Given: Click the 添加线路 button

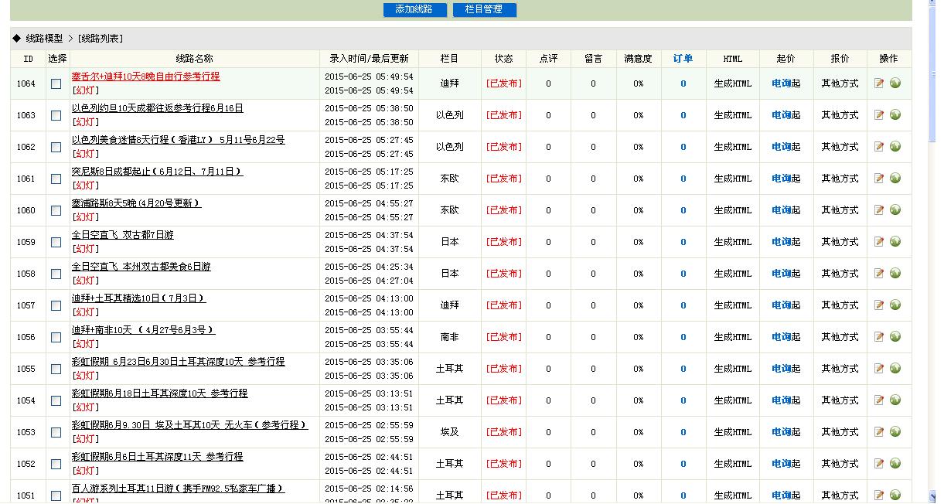Looking at the screenshot, I should pyautogui.click(x=415, y=10).
